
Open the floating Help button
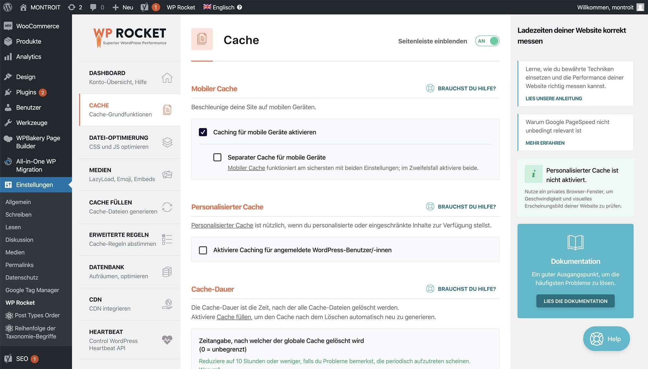tap(606, 339)
